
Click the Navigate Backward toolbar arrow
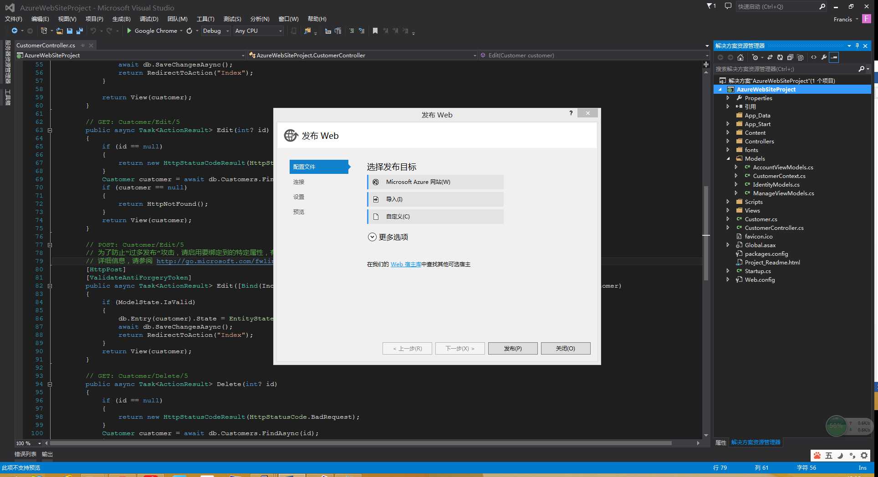coord(15,30)
